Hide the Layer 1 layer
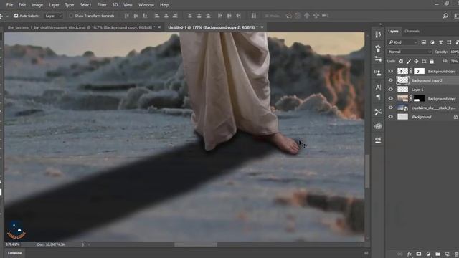This screenshot has height=258, width=459. [x=390, y=89]
